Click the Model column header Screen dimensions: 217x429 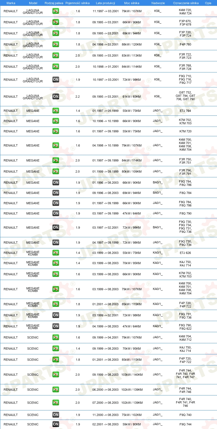(x=33, y=3)
